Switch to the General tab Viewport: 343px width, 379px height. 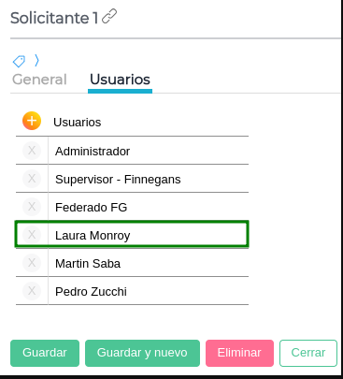tap(39, 80)
